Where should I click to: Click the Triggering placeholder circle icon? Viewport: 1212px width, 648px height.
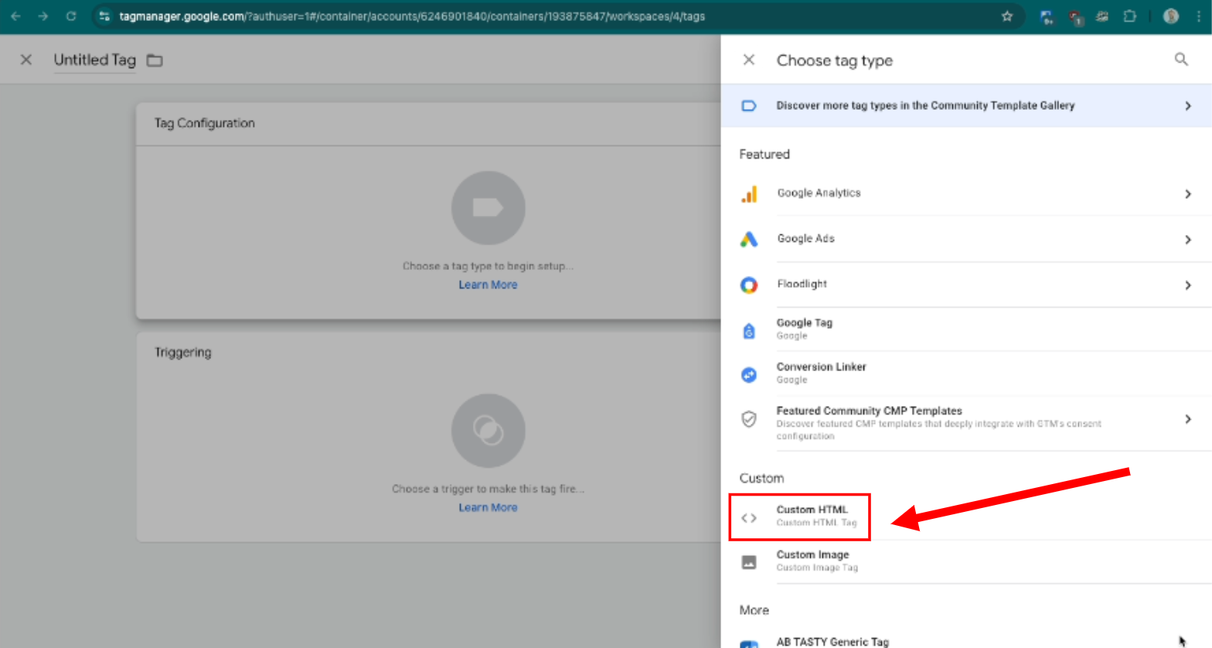488,431
